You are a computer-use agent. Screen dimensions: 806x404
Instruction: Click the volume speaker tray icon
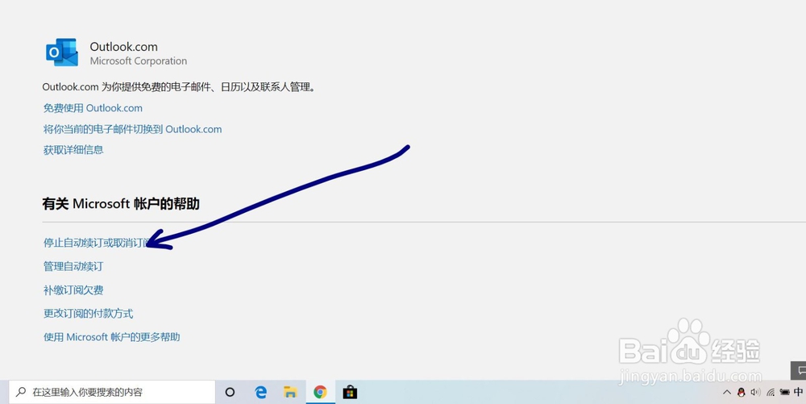[755, 392]
